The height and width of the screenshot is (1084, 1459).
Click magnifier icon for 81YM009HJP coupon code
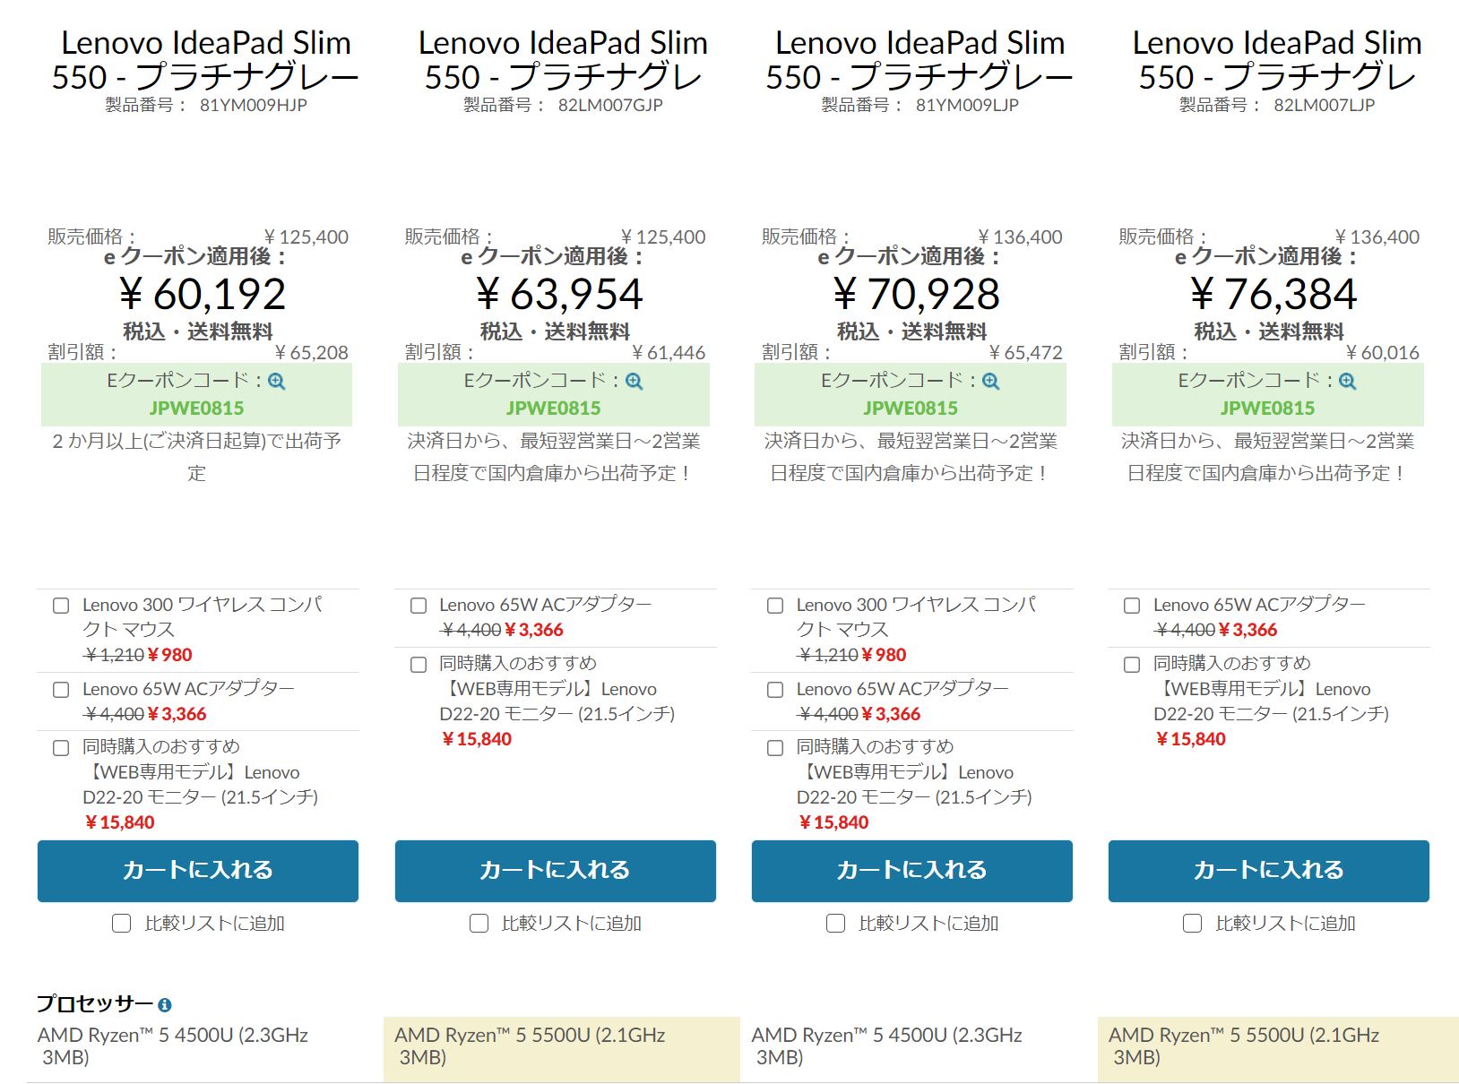[x=277, y=382]
